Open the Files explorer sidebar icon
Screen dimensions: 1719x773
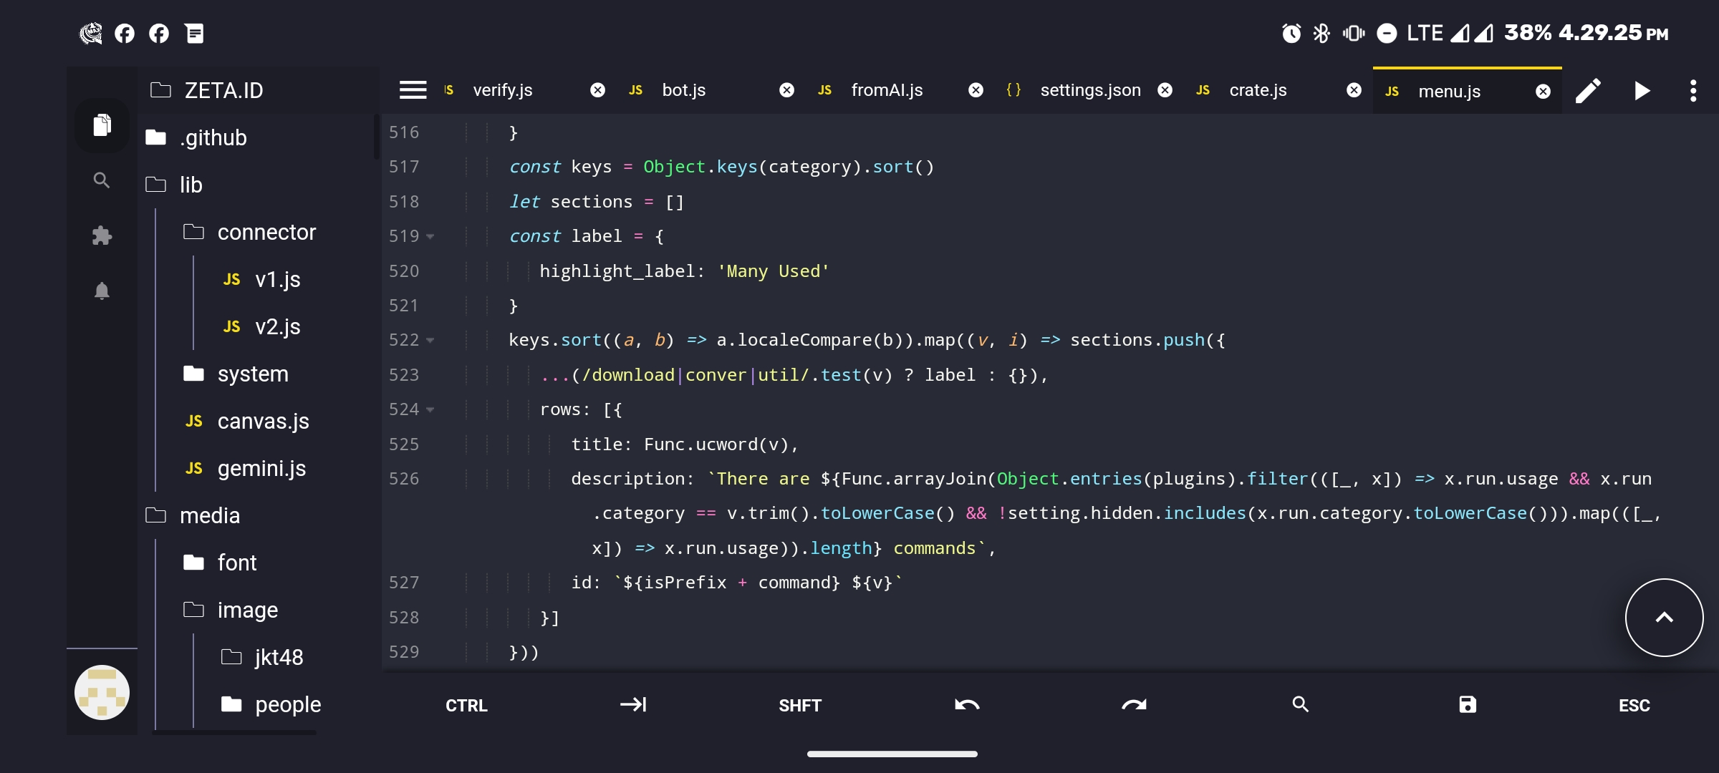pos(102,125)
